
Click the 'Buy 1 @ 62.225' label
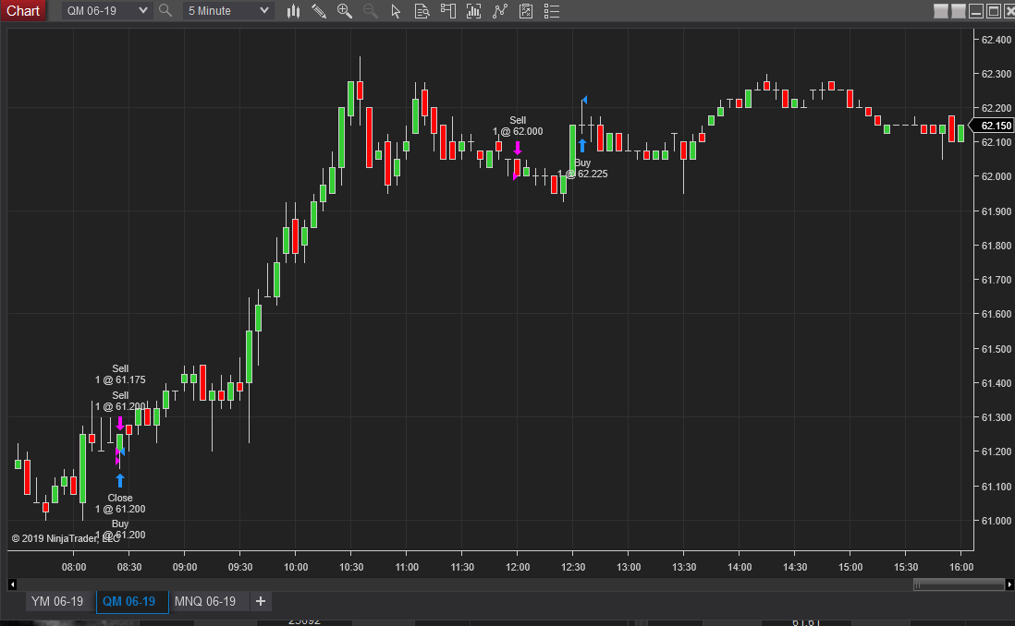click(582, 168)
